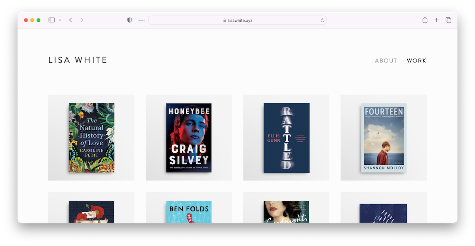Select the Fourteen Shannon Molloy book cover
Viewport: 475px width, 246px height.
(x=384, y=137)
